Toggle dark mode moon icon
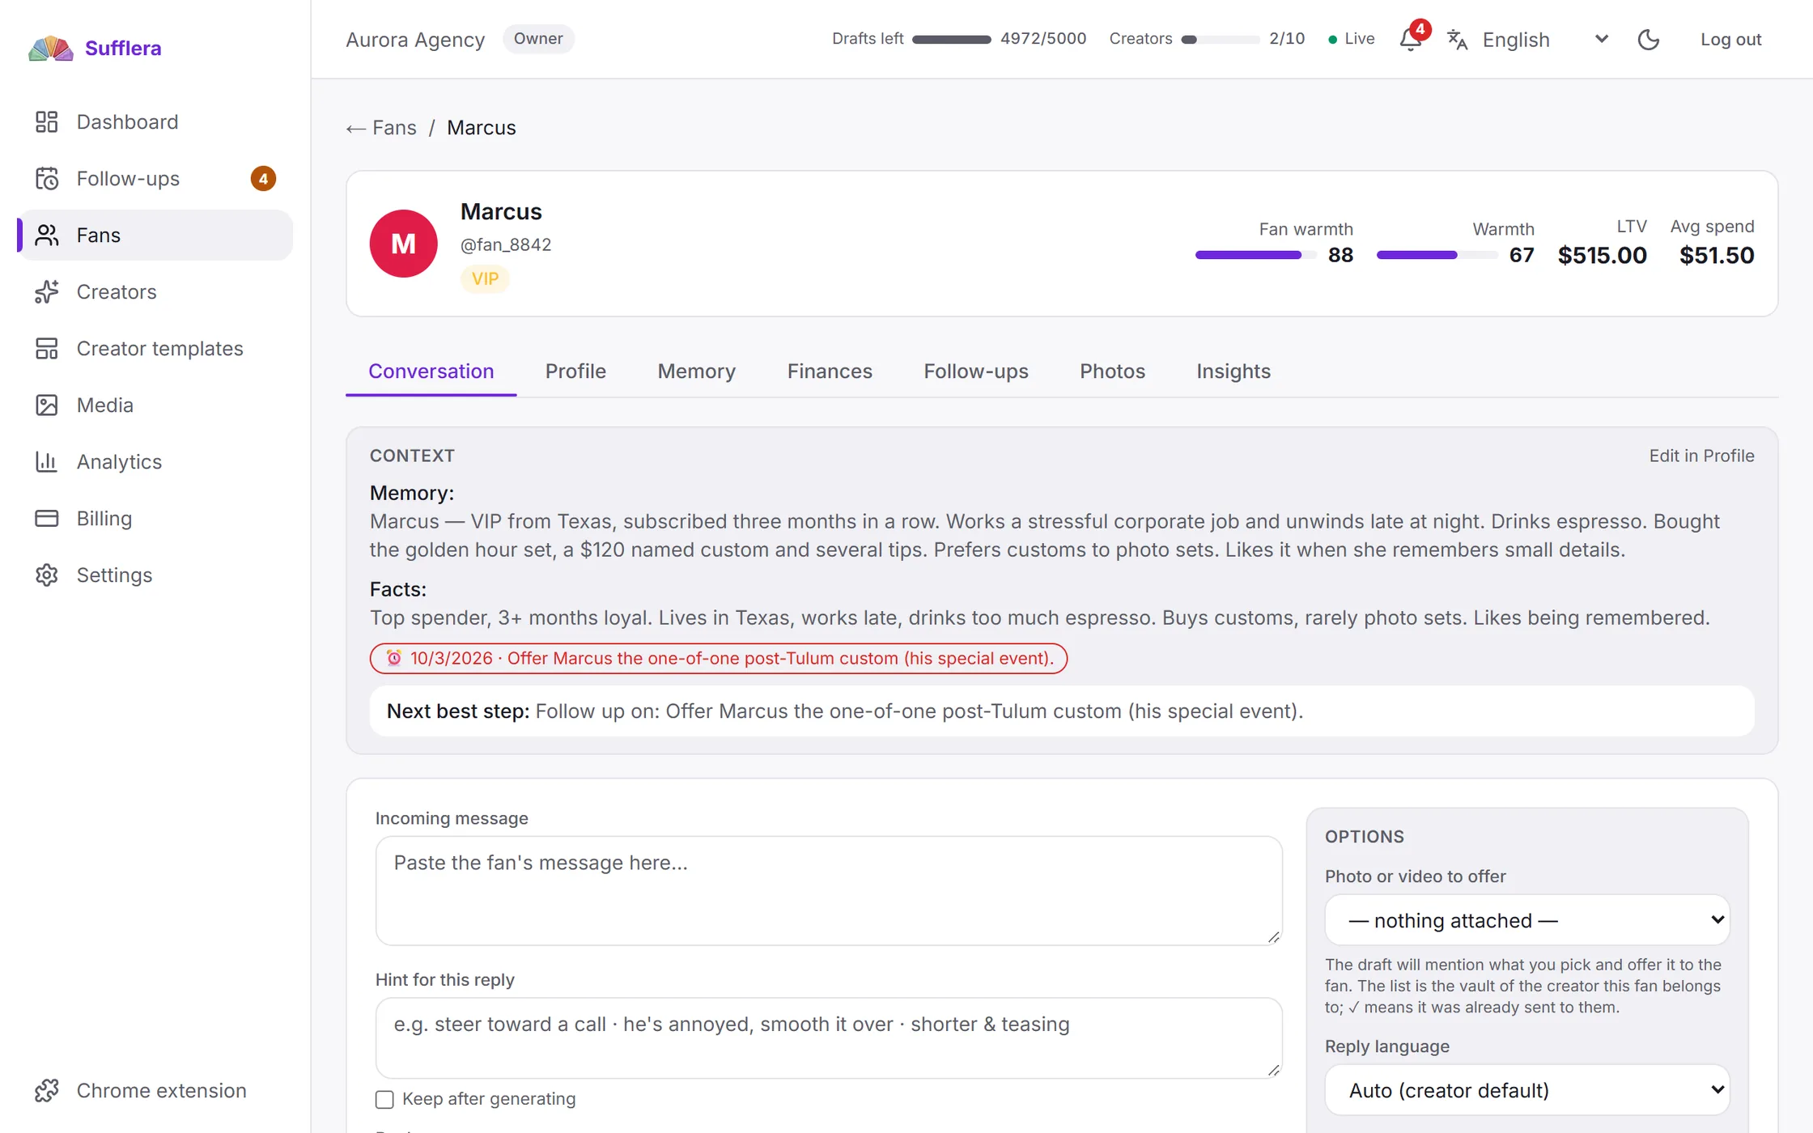 point(1649,40)
